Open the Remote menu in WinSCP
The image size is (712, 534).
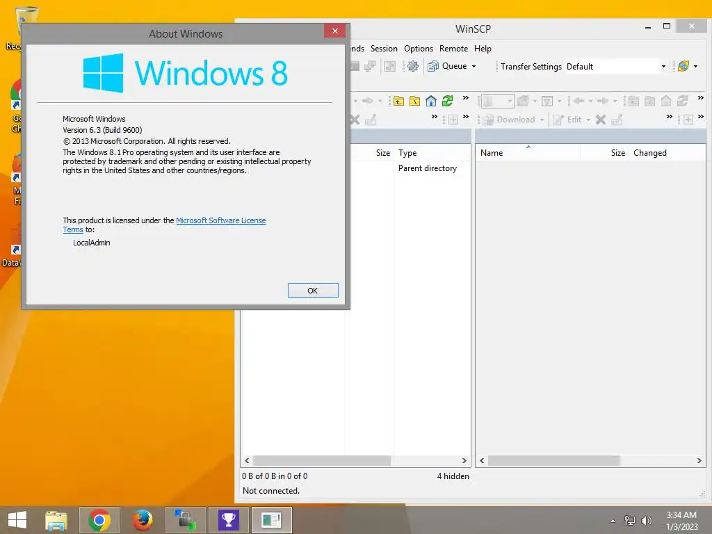(453, 49)
